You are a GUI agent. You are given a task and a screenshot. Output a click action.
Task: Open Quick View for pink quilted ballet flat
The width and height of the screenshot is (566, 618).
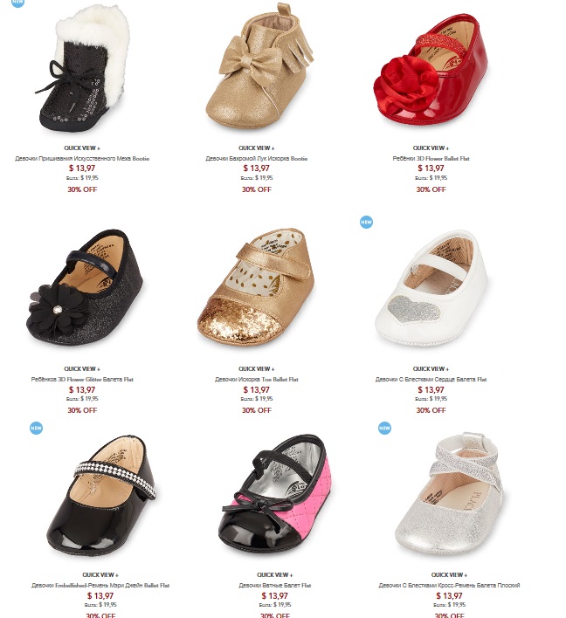point(274,575)
